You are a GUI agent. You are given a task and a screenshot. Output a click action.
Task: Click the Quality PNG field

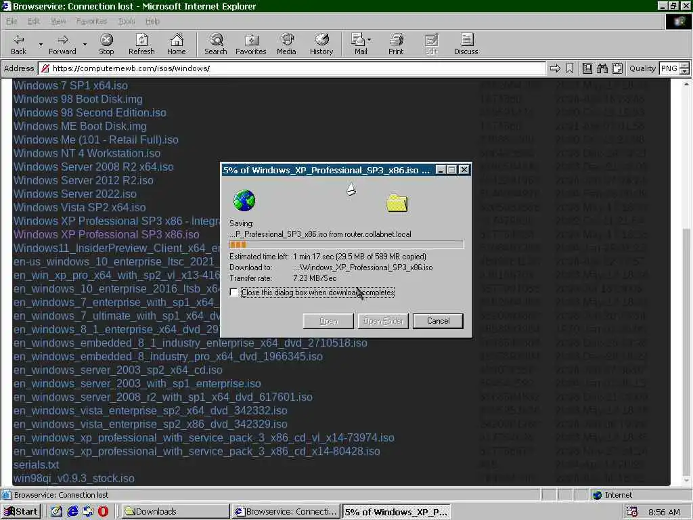(669, 68)
